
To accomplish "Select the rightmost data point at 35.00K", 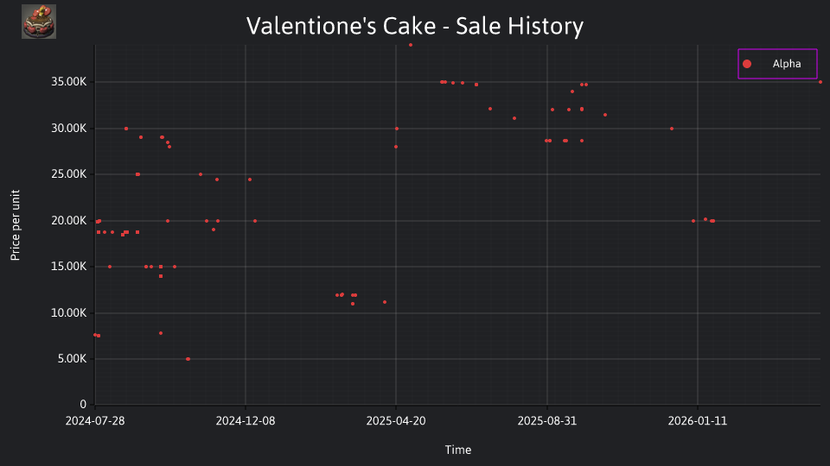I will coord(820,82).
